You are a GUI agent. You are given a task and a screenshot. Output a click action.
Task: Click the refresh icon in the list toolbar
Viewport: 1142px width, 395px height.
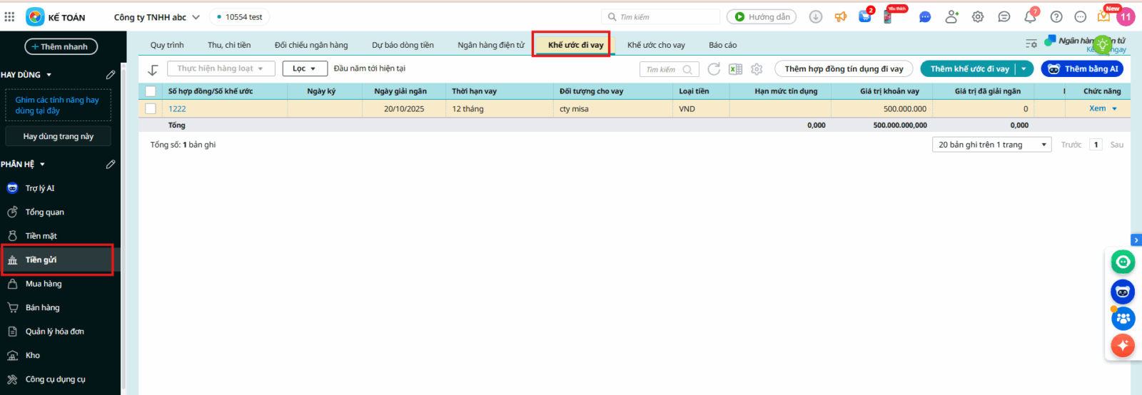click(714, 69)
